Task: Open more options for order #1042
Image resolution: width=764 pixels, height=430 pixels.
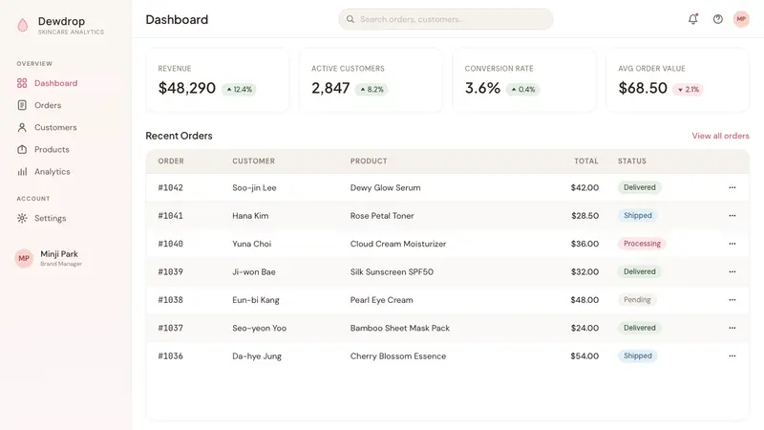Action: (x=732, y=187)
